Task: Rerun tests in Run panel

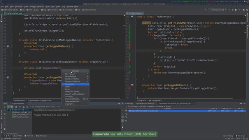Action: tap(4, 107)
